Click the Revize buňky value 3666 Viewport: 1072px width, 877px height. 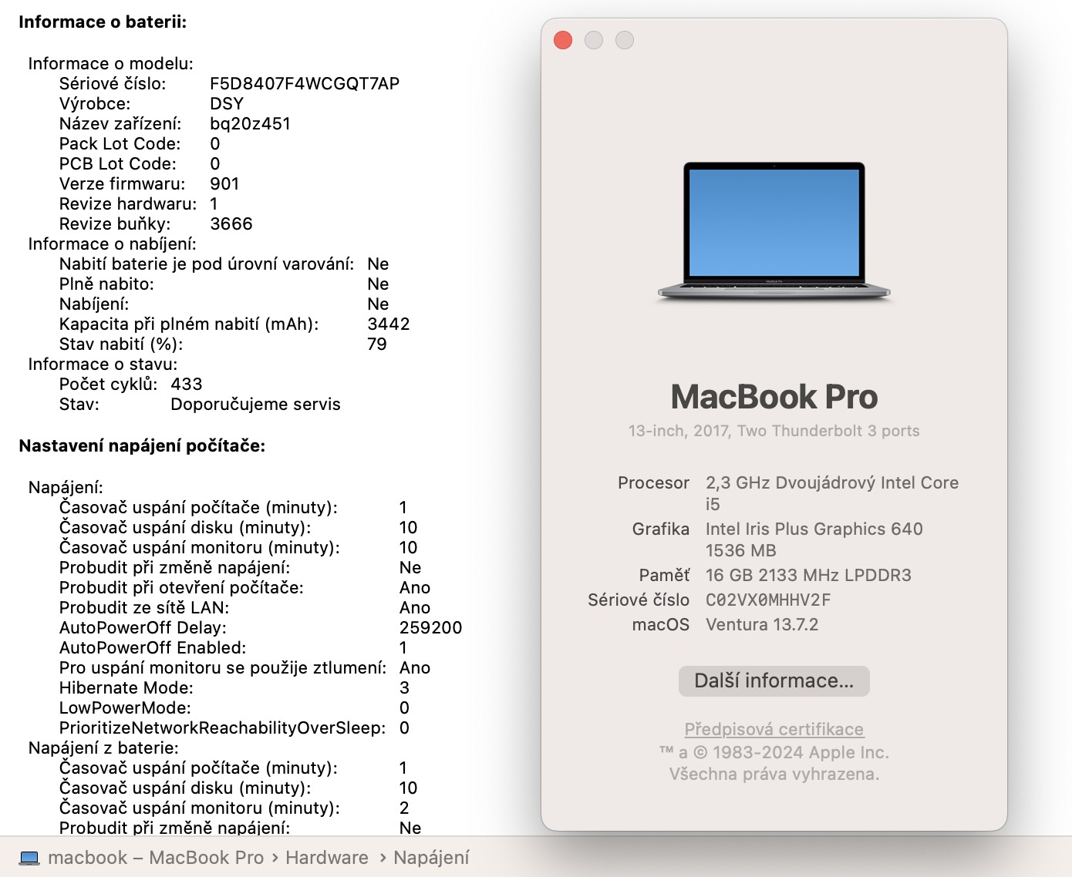tap(231, 224)
